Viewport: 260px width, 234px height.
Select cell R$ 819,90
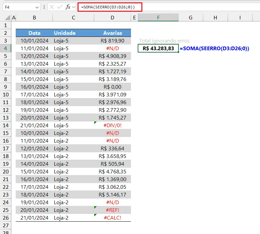click(112, 41)
